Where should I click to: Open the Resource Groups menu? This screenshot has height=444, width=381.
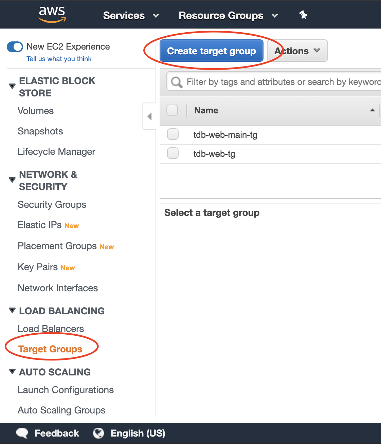click(x=228, y=16)
